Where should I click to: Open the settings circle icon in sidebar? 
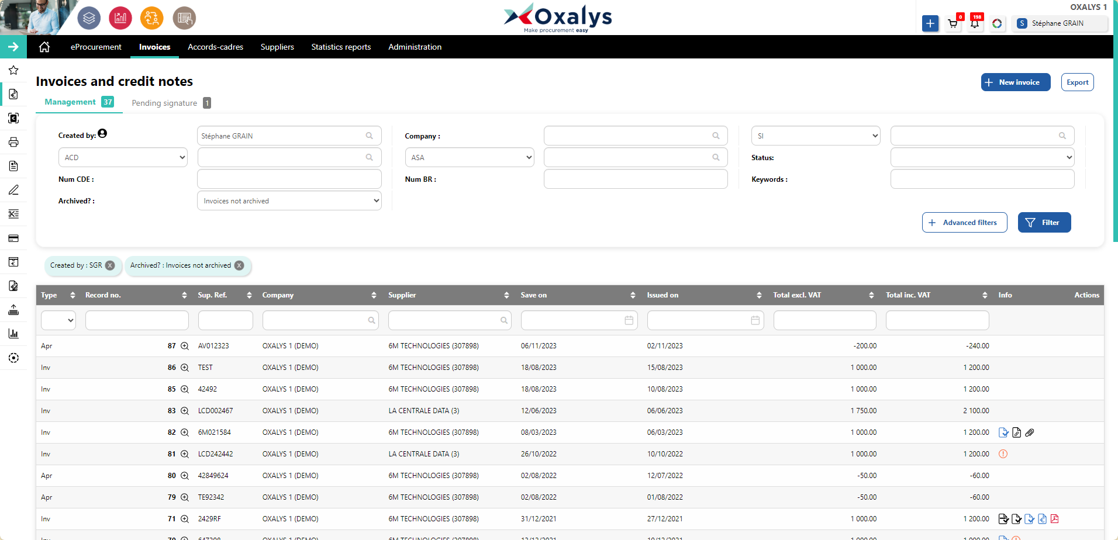click(x=13, y=358)
